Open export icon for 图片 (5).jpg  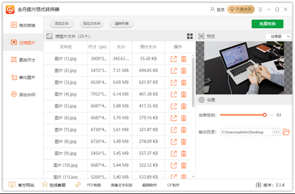[174, 106]
